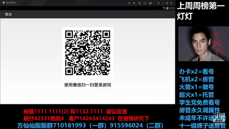Click the group number 915596024
Screen dimensions: 229x129
[x=126, y=126]
